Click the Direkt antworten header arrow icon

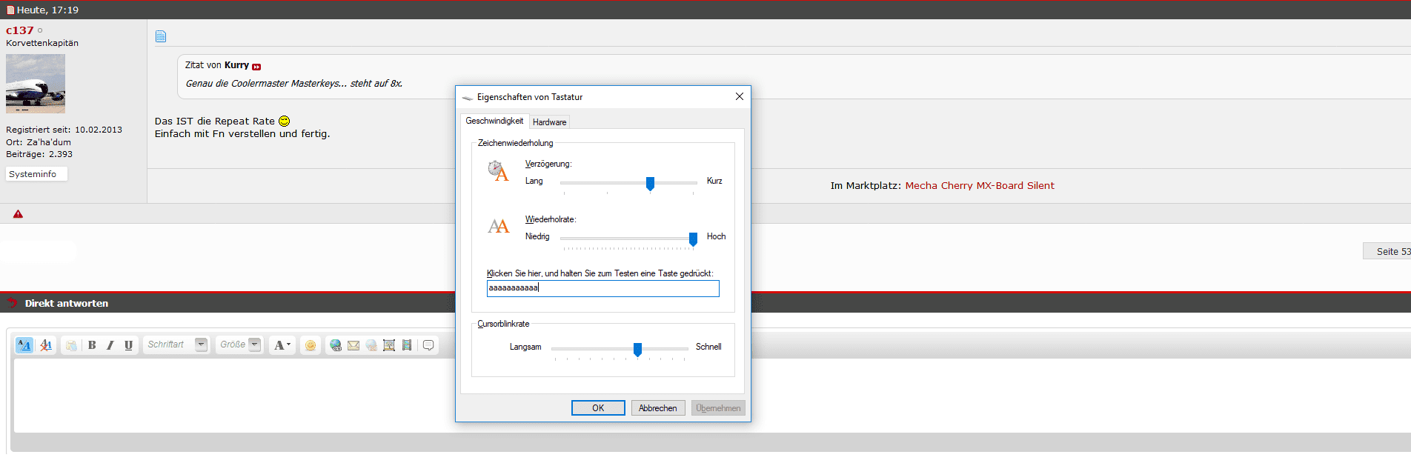(12, 302)
